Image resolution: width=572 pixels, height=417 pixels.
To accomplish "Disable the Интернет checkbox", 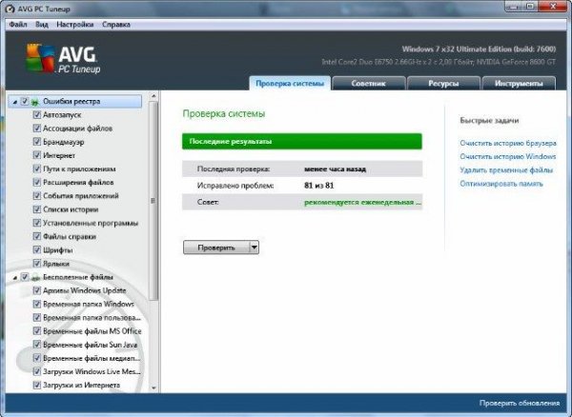I will tap(36, 155).
